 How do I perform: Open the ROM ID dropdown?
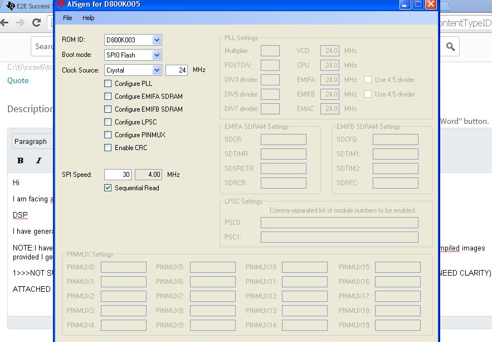click(157, 40)
